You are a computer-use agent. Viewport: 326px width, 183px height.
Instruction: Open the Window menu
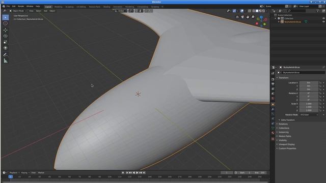pyautogui.click(x=30, y=7)
